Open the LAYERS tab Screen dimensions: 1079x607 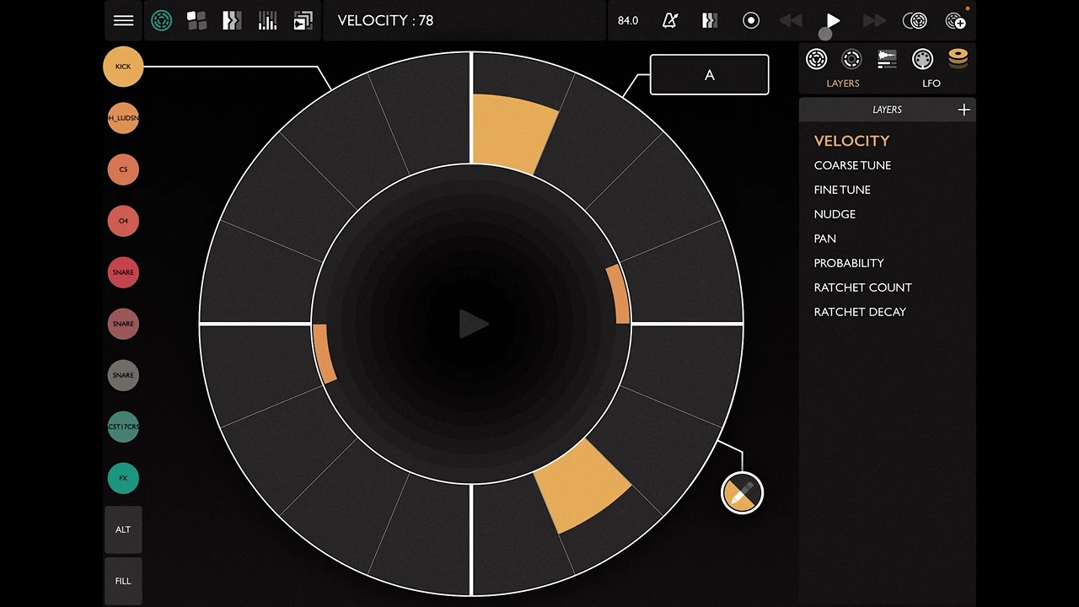[843, 83]
